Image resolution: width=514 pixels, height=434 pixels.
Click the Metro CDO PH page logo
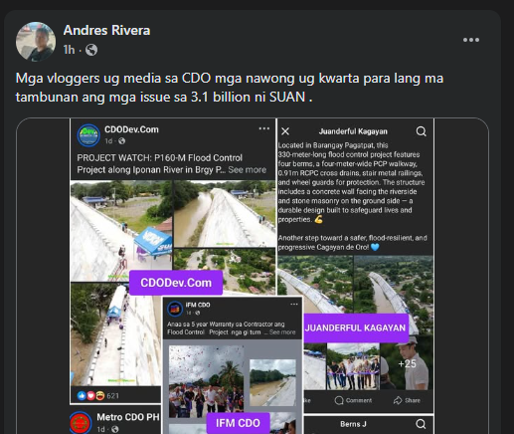click(x=81, y=423)
